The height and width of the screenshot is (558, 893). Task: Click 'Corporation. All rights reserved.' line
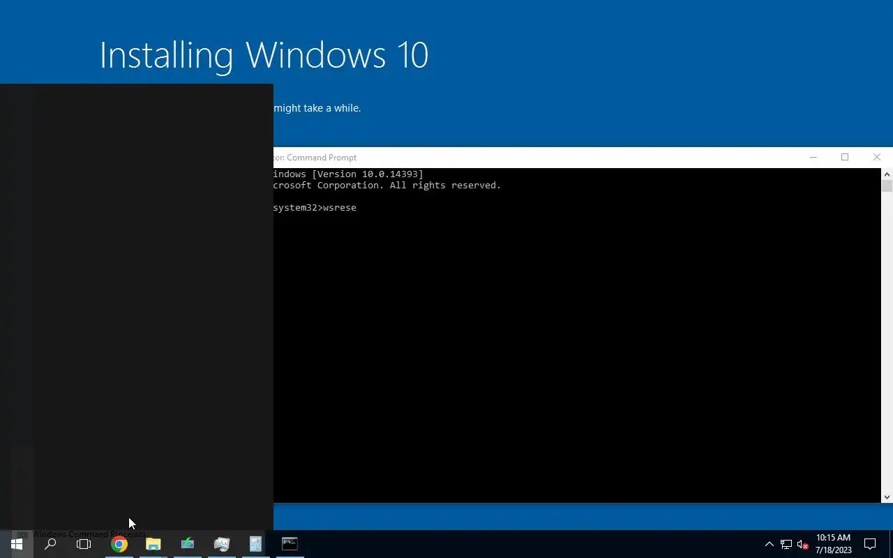(387, 186)
